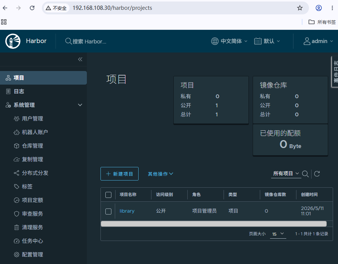Click the search magnifier in Harbor header

click(x=68, y=41)
